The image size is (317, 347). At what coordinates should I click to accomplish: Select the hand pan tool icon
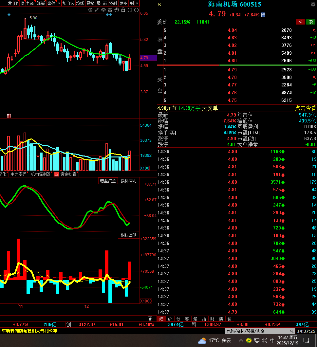(117, 10)
